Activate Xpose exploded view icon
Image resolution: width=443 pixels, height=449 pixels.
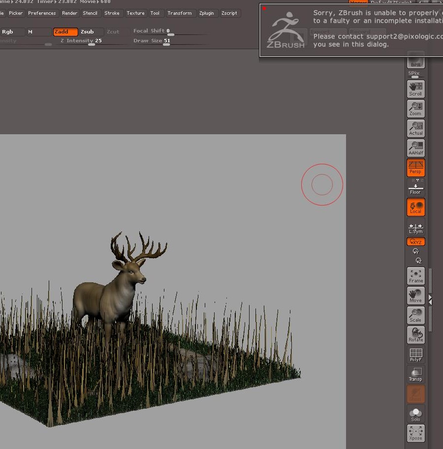415,433
